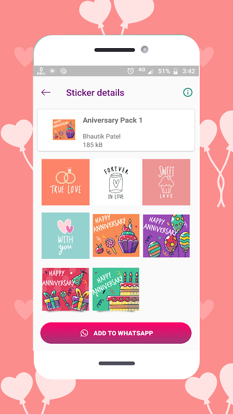233x414 pixels.
Task: Select the green cake Happy Anniversary sticker
Action: 116,289
